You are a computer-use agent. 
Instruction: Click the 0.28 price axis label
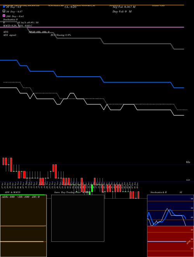click(x=188, y=180)
